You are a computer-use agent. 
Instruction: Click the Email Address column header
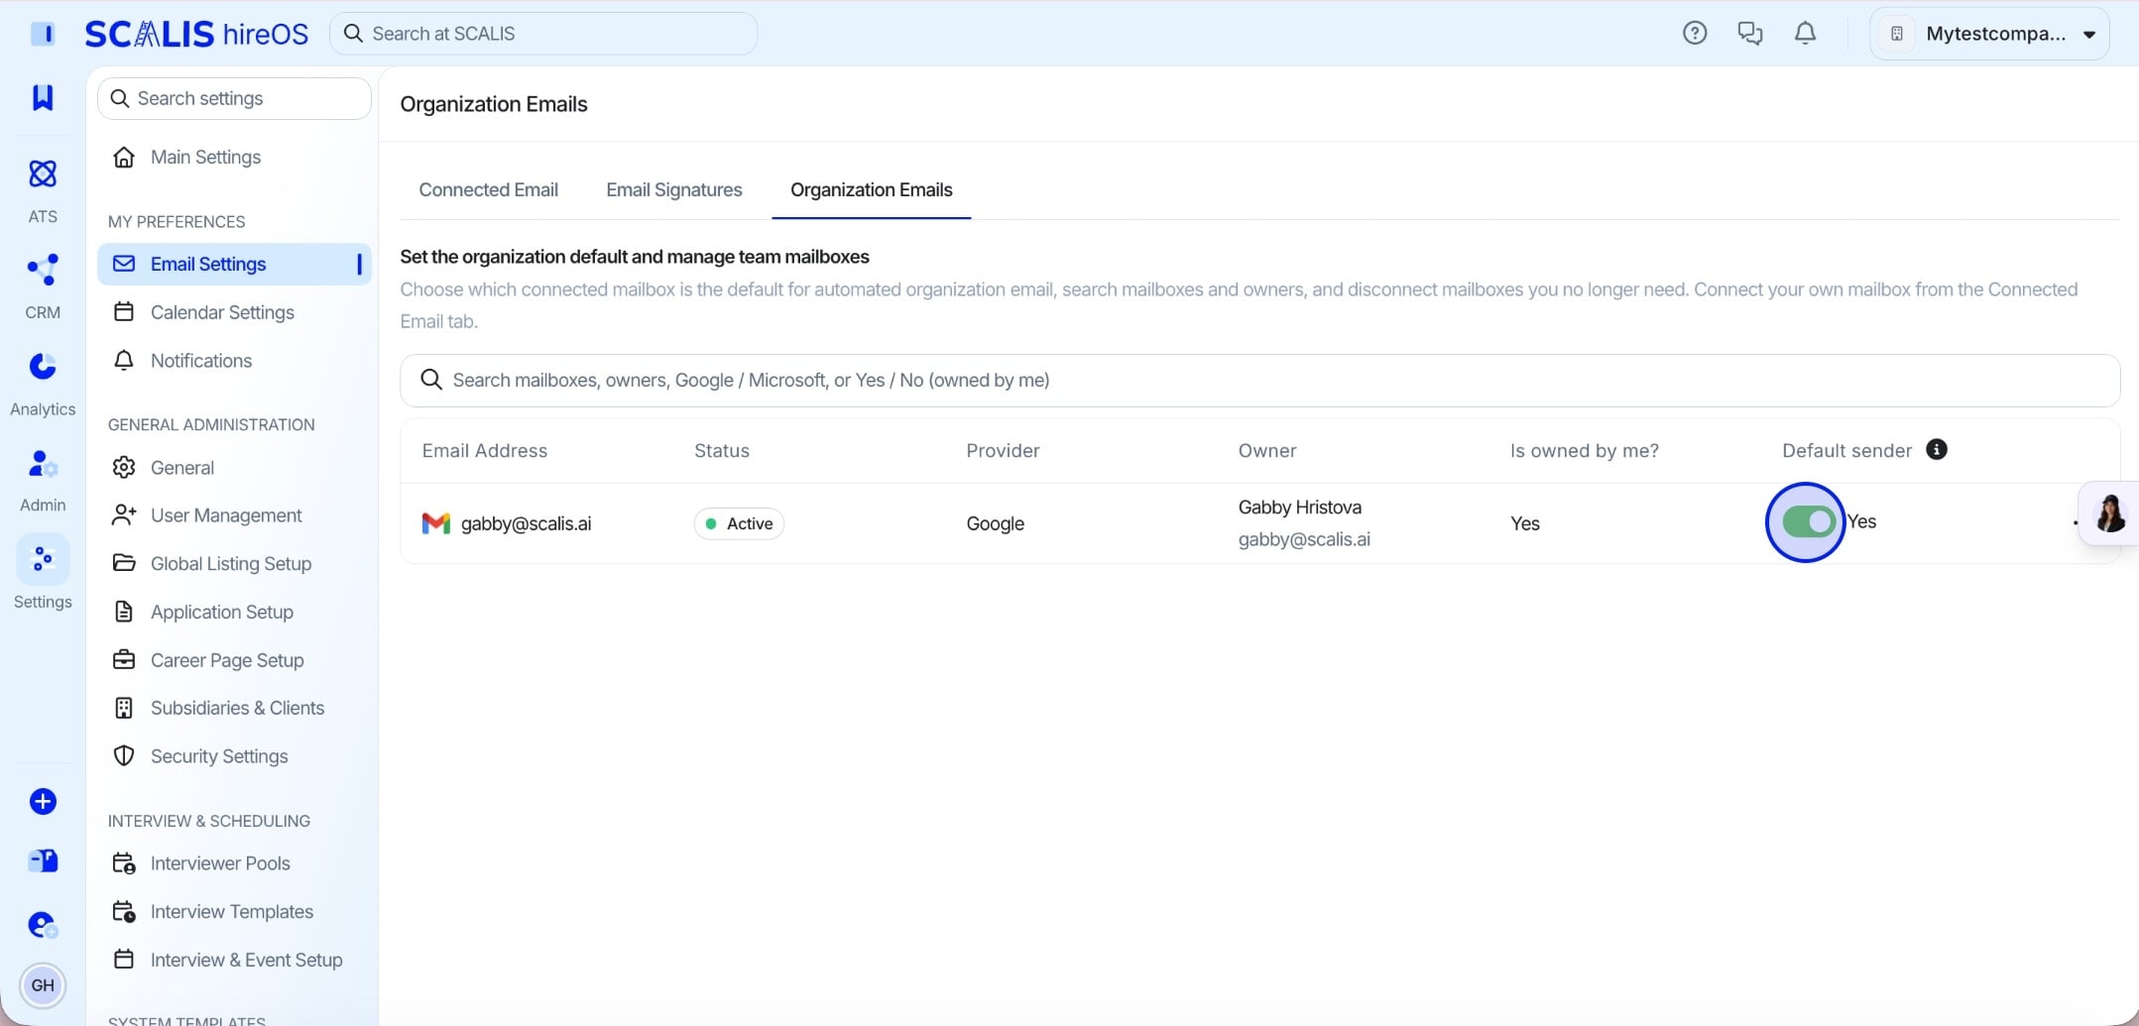click(484, 451)
